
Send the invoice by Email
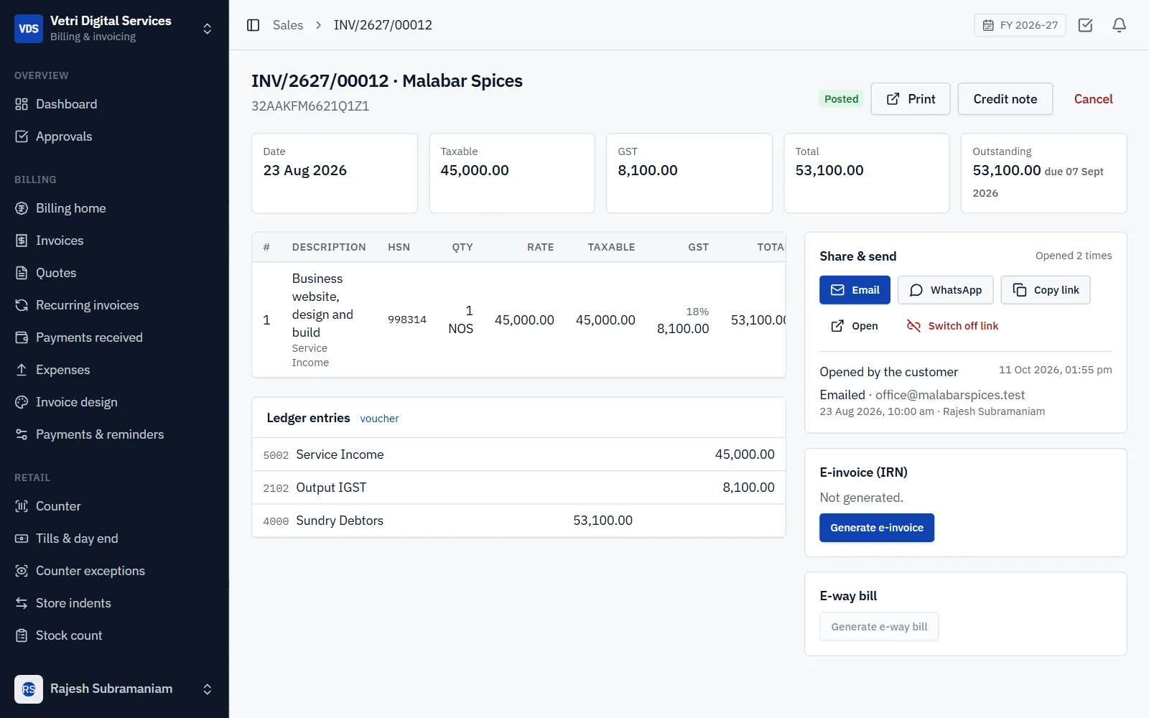point(855,290)
